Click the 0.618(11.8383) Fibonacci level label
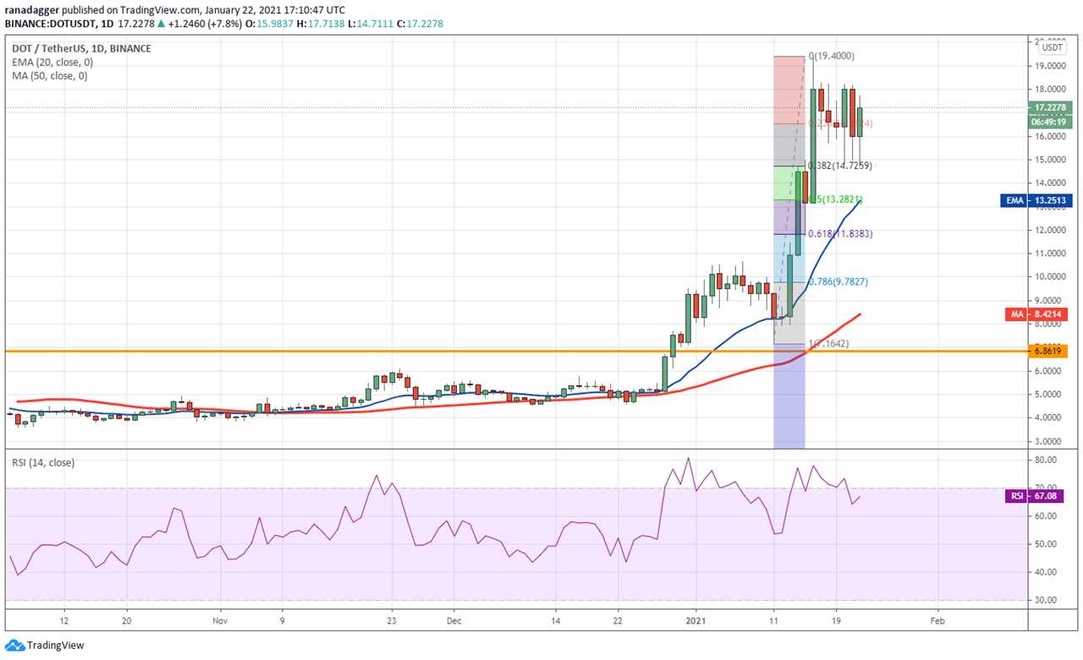 (839, 234)
